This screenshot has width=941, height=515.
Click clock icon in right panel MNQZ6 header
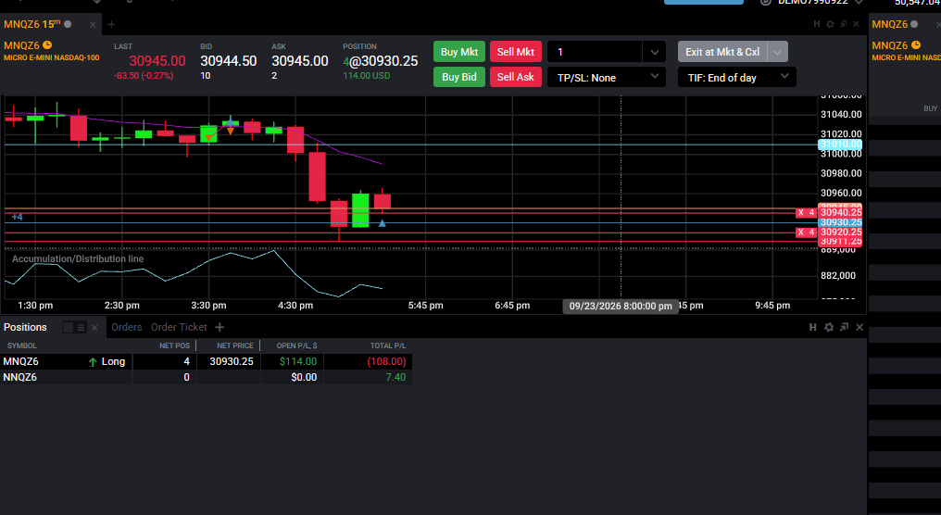(x=916, y=45)
